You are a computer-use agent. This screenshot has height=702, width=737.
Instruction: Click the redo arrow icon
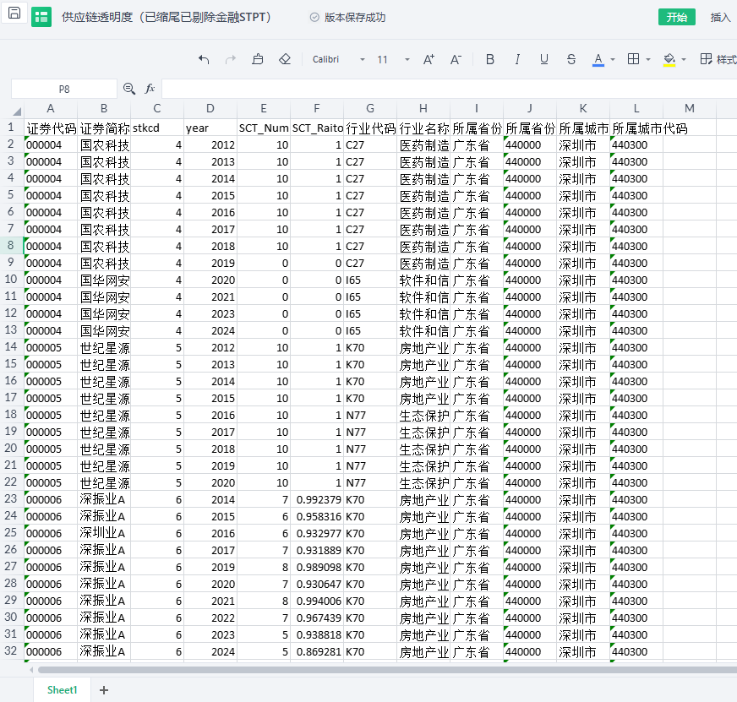coord(230,59)
